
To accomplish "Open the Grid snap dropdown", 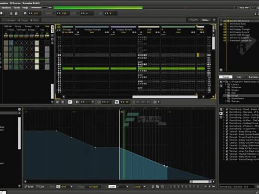I will click(72, 187).
